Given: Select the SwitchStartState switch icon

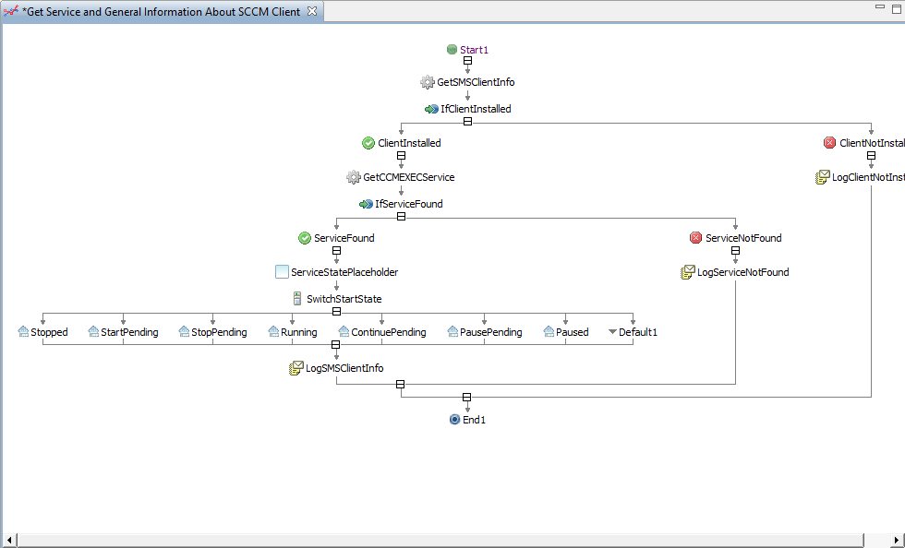Looking at the screenshot, I should click(296, 299).
